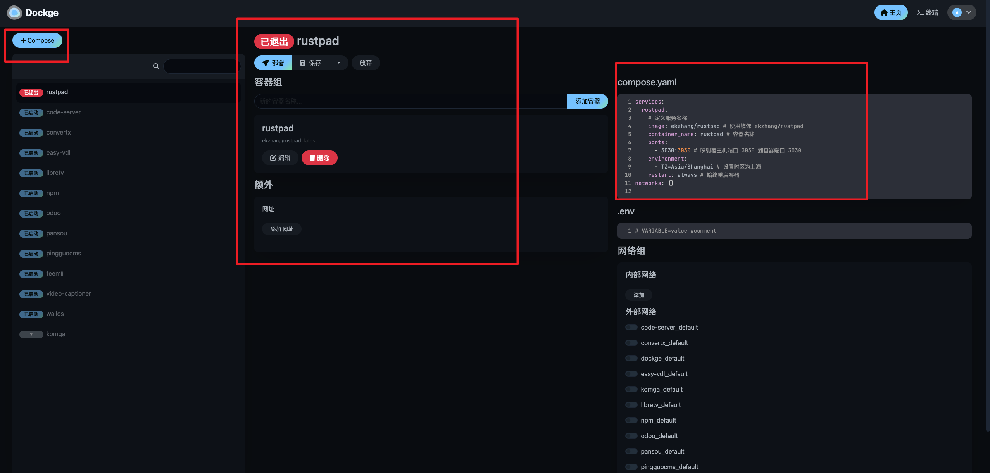This screenshot has height=473, width=990.
Task: Go to home page via house icon
Action: pos(890,12)
